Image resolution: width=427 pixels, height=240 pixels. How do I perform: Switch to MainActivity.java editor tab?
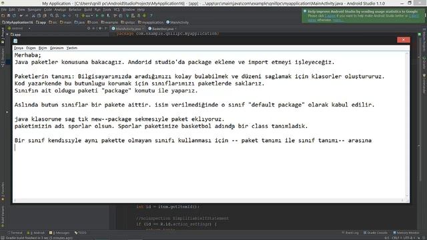click(x=128, y=29)
